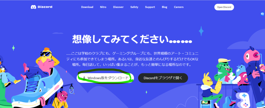The height and width of the screenshot is (108, 265).
Task: Go to the Discover page
Action: pos(118,7)
